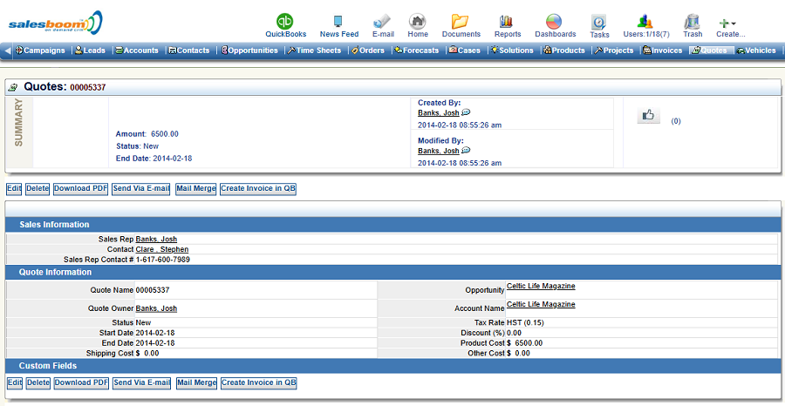
Task: Click the E-mail icon
Action: coord(382,22)
